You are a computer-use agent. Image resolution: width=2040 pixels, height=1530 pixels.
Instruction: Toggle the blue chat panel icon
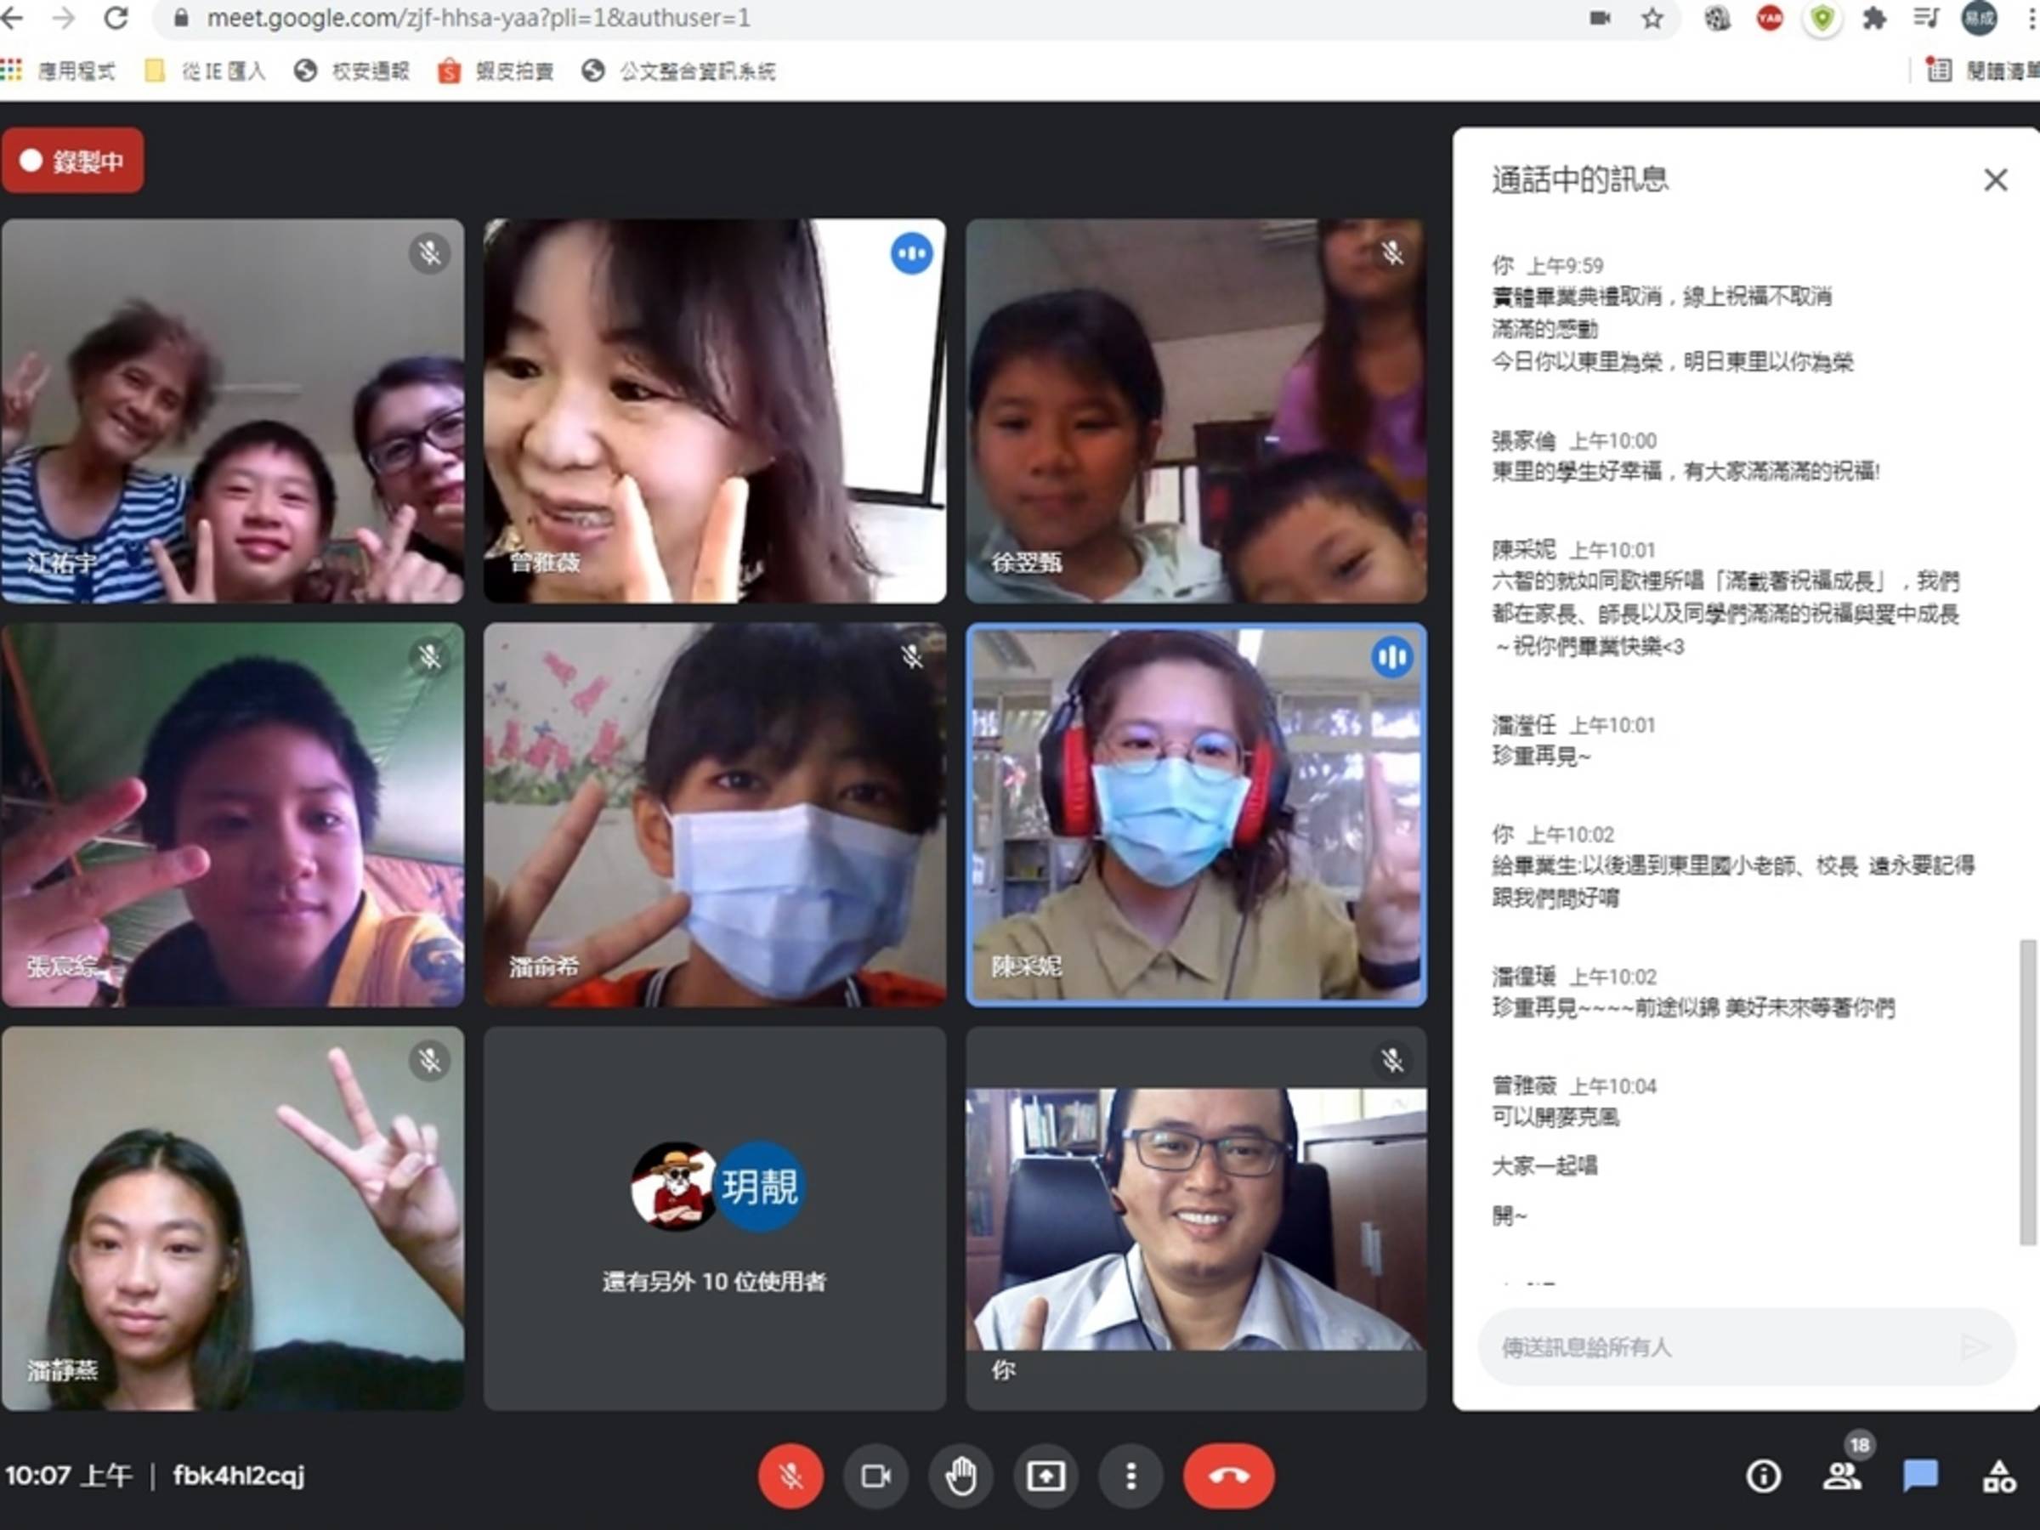point(1919,1476)
